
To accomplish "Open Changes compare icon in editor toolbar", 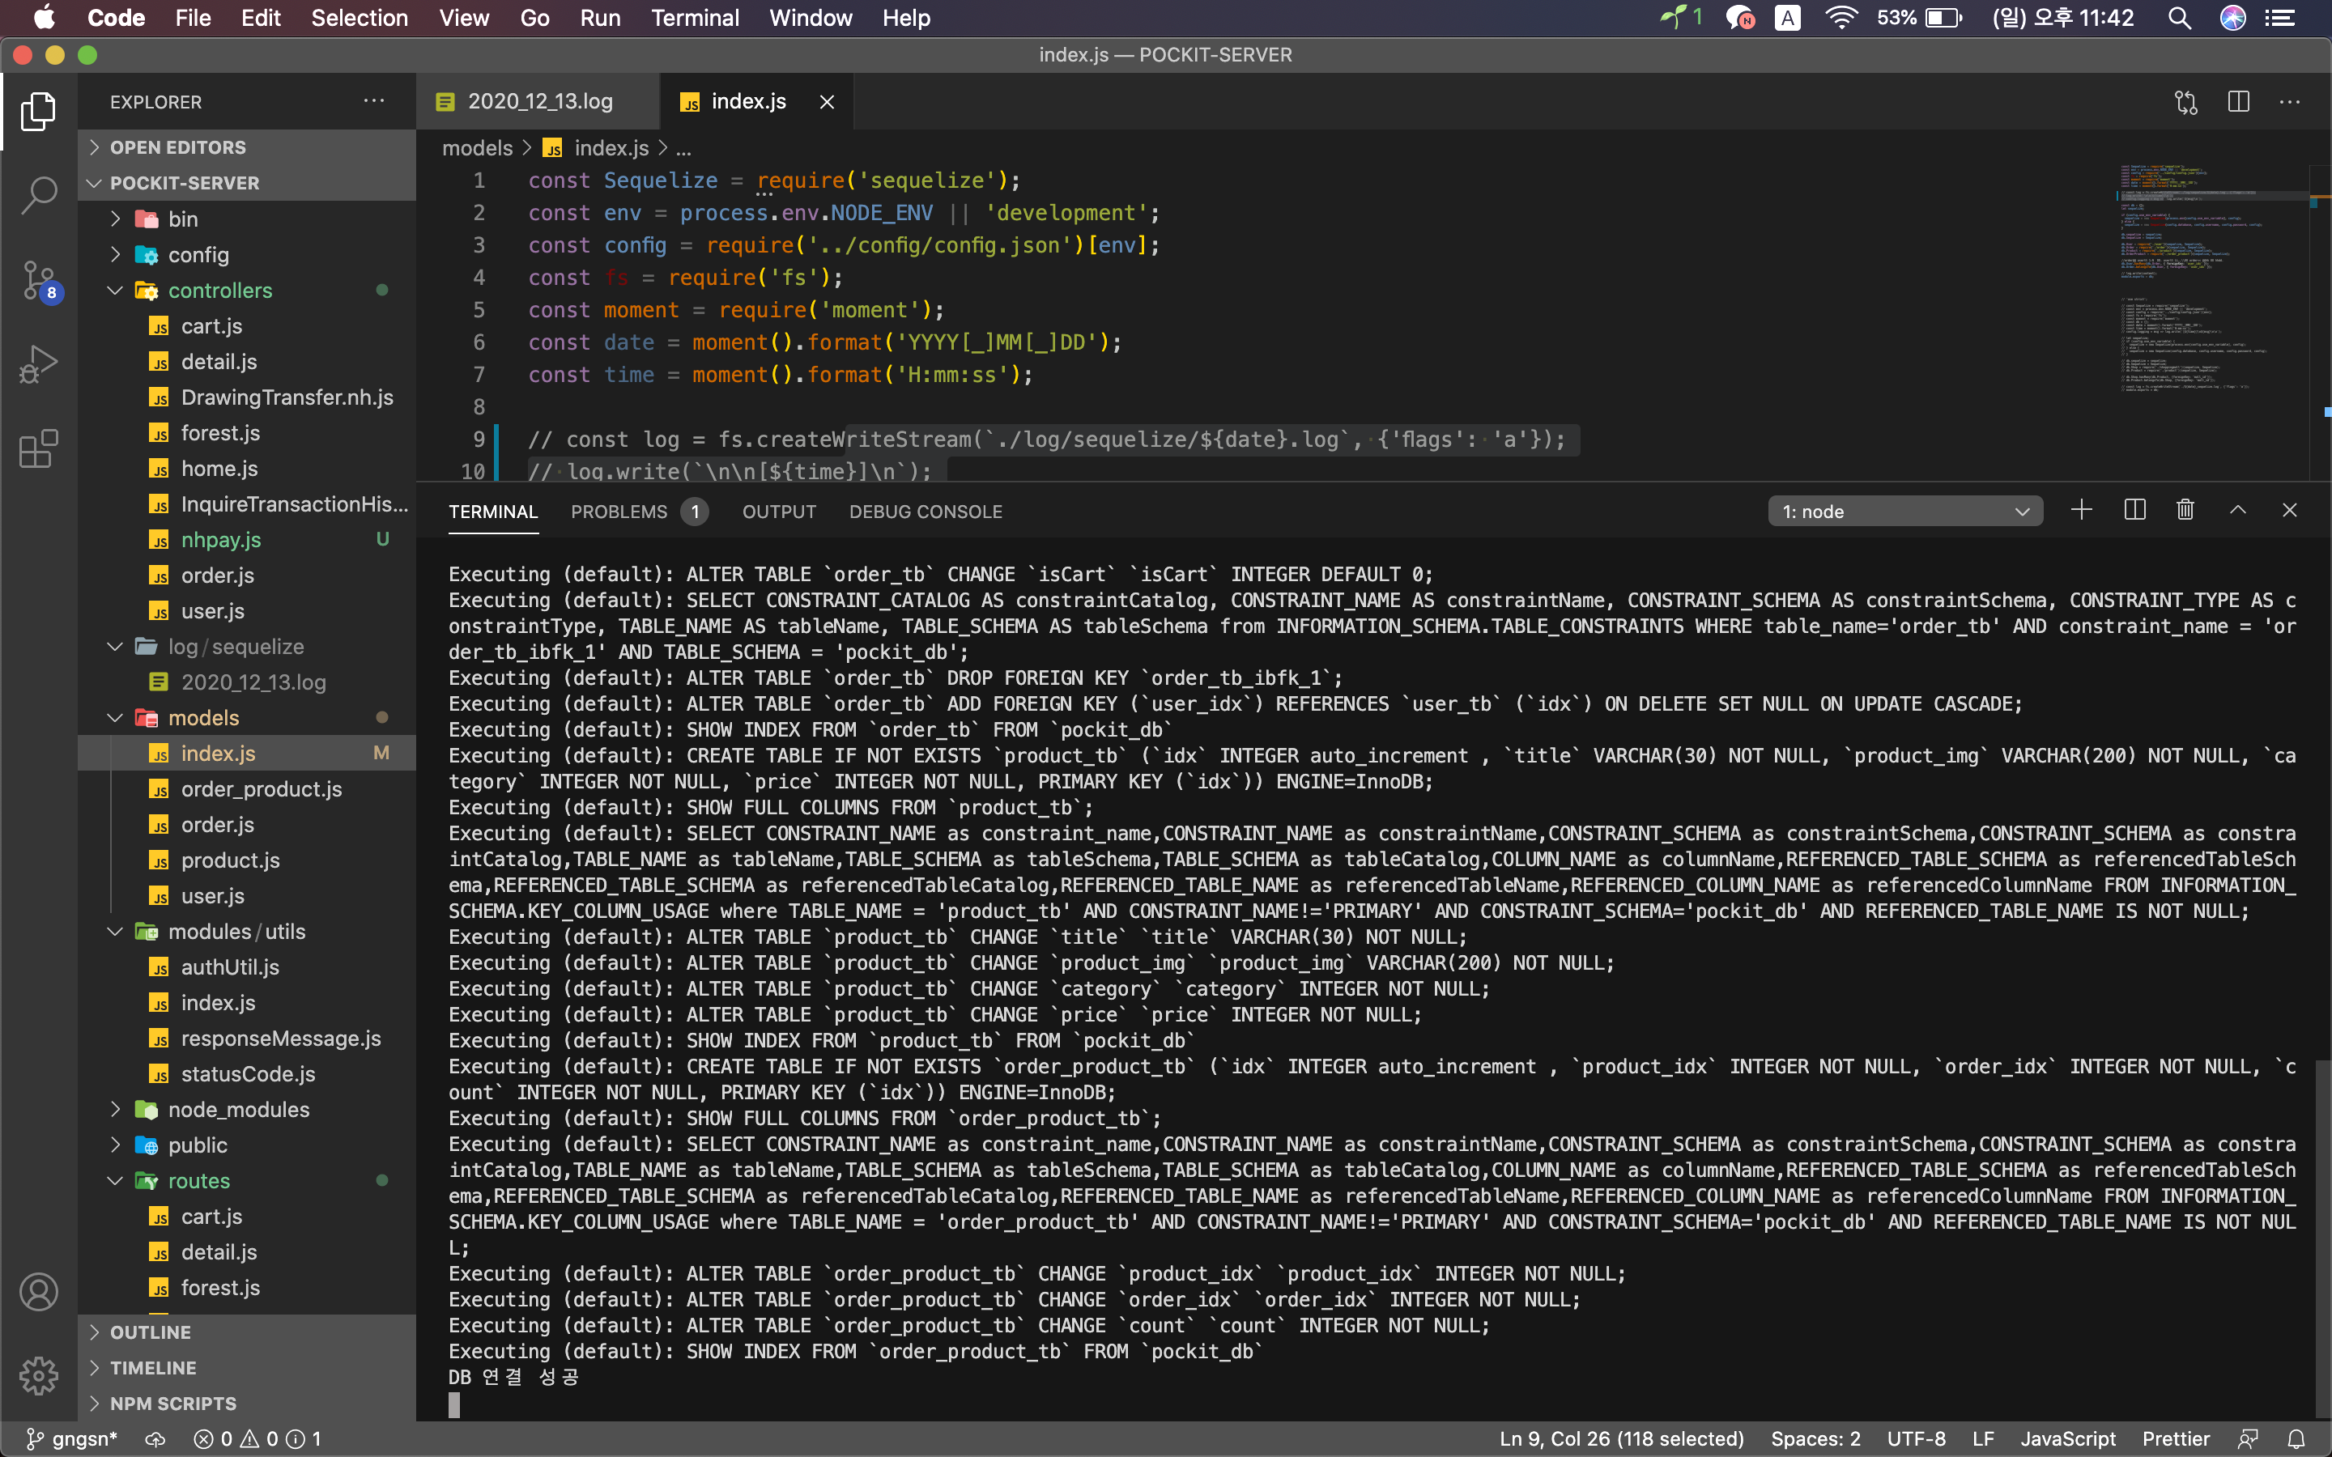I will point(2185,102).
